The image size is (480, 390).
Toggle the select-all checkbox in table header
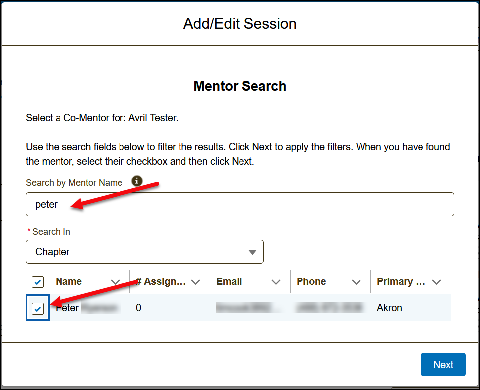pos(38,282)
